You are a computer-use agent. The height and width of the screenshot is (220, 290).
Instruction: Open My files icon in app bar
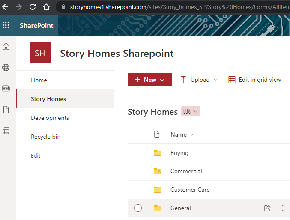(x=6, y=110)
